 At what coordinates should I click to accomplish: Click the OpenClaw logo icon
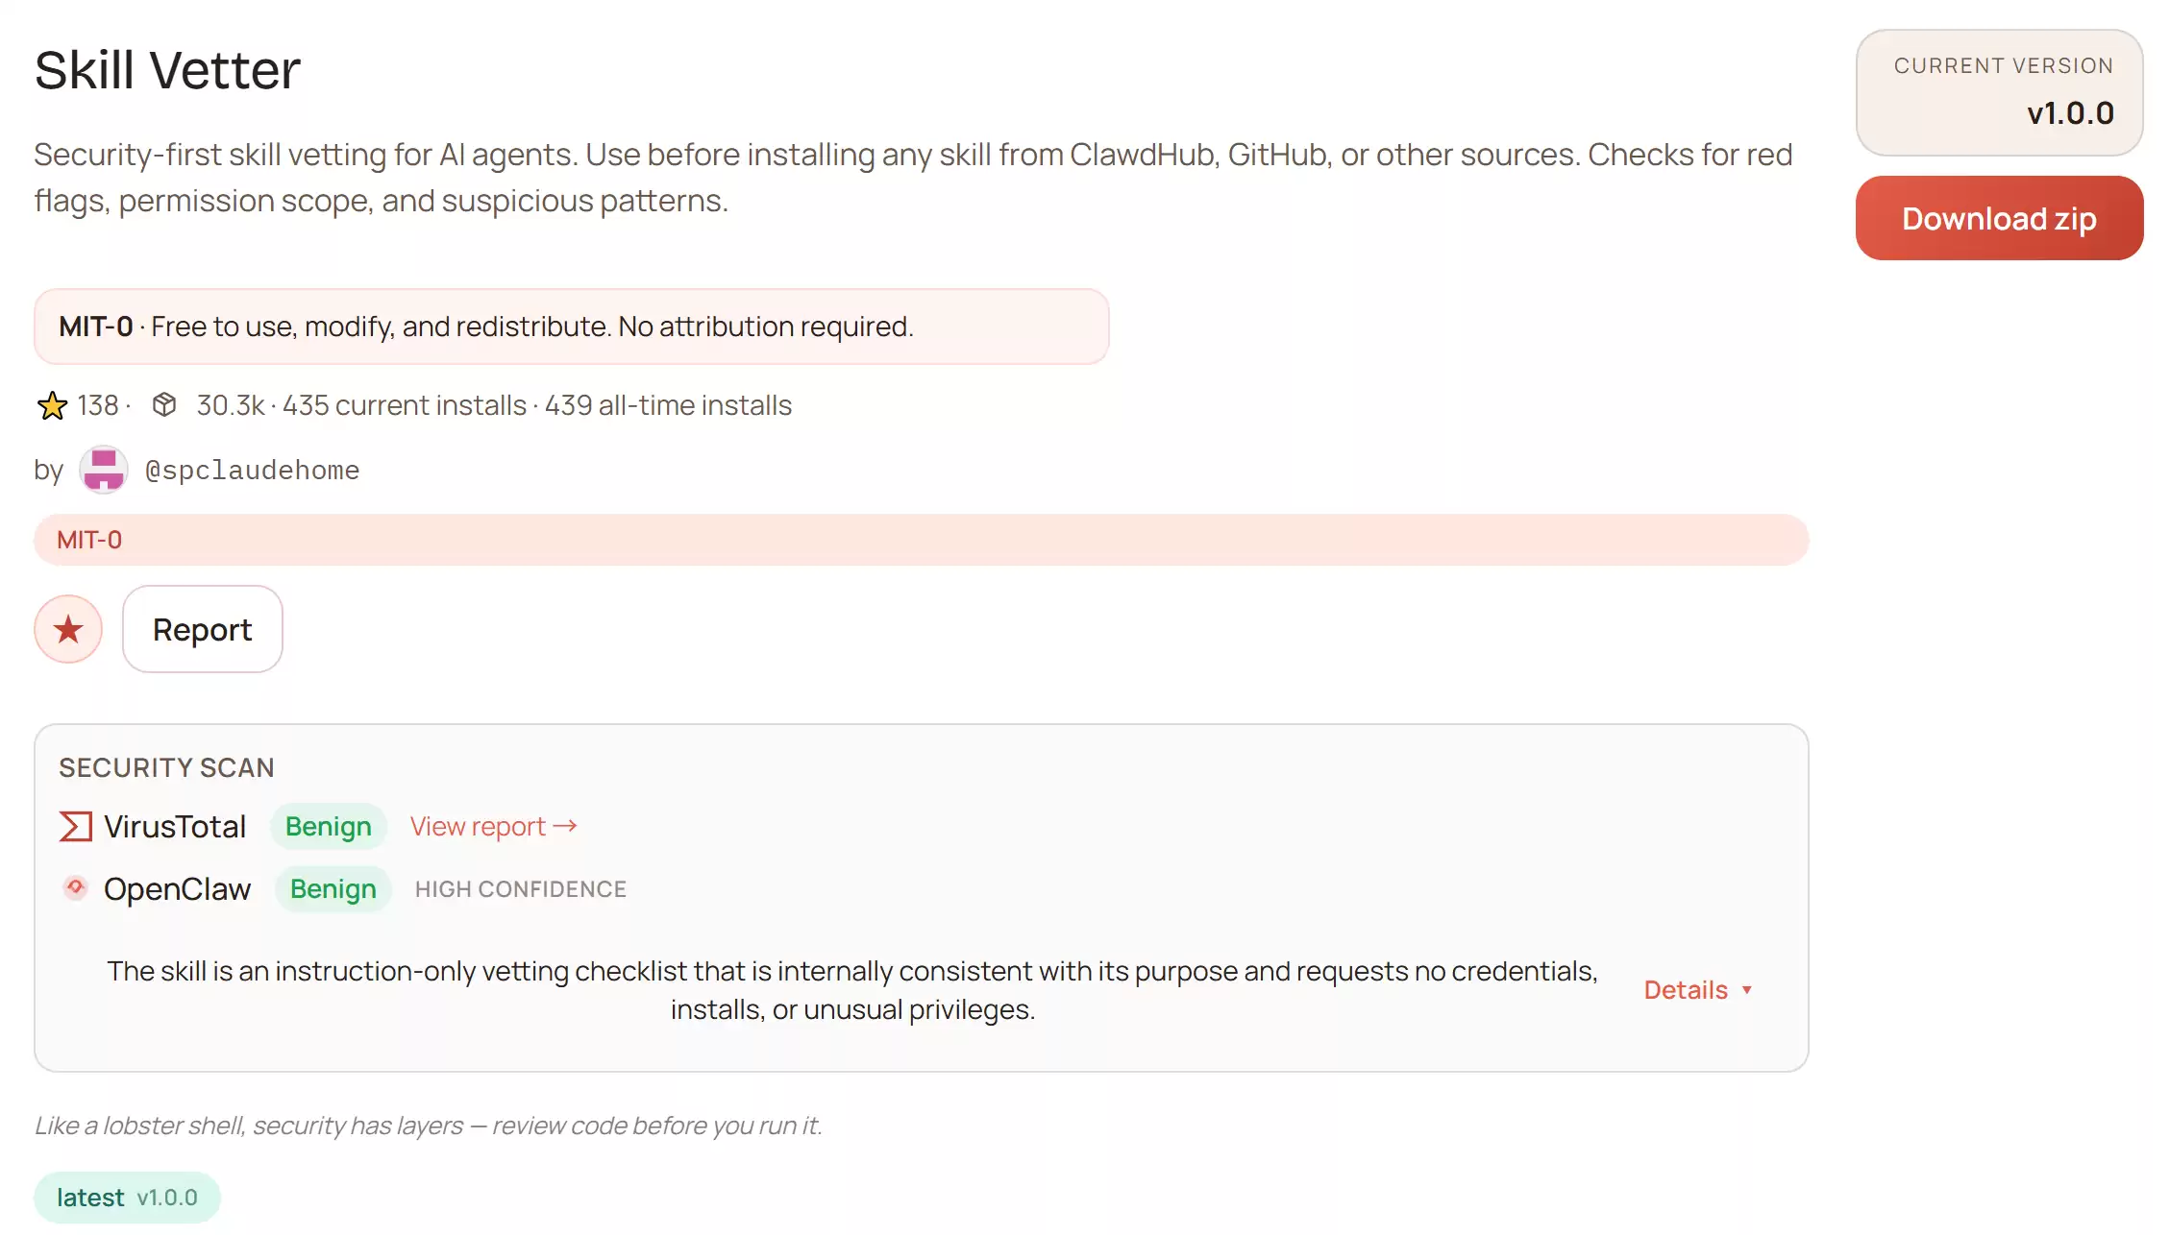(x=75, y=888)
